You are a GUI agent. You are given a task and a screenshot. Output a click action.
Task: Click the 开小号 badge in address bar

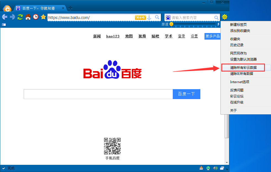140,18
